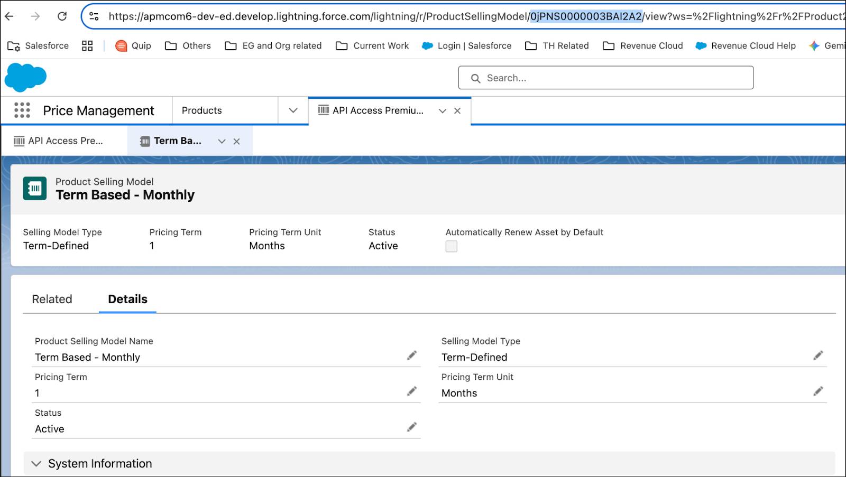Switch to the Related tab
This screenshot has width=846, height=477.
(x=52, y=299)
